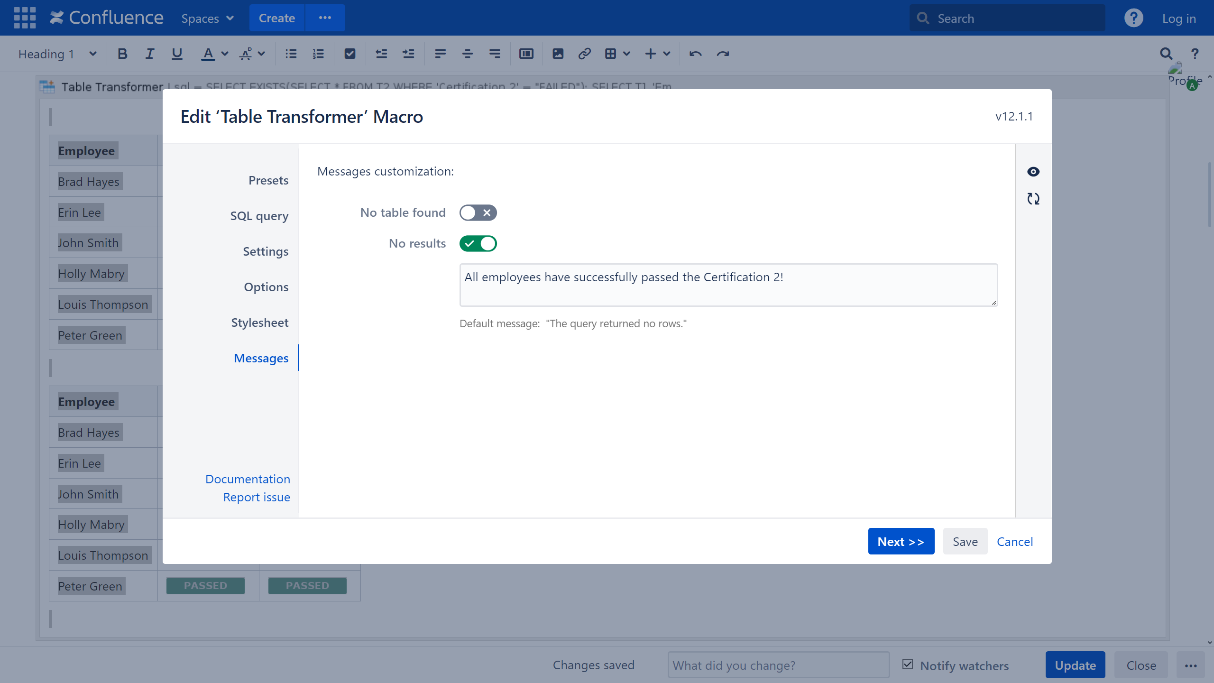The image size is (1214, 683).
Task: Click the task list checkbox icon in toolbar
Action: point(349,54)
